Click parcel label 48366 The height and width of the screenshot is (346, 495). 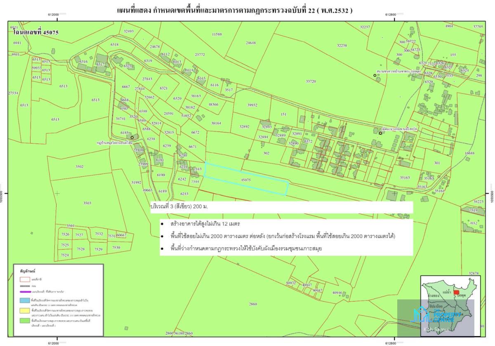tap(213, 105)
